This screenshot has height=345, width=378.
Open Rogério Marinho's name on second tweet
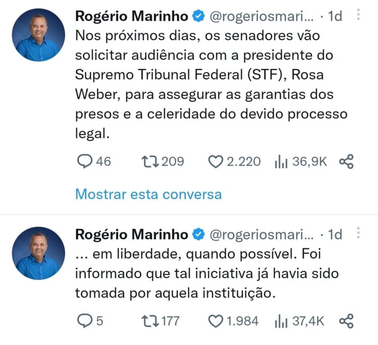132,234
